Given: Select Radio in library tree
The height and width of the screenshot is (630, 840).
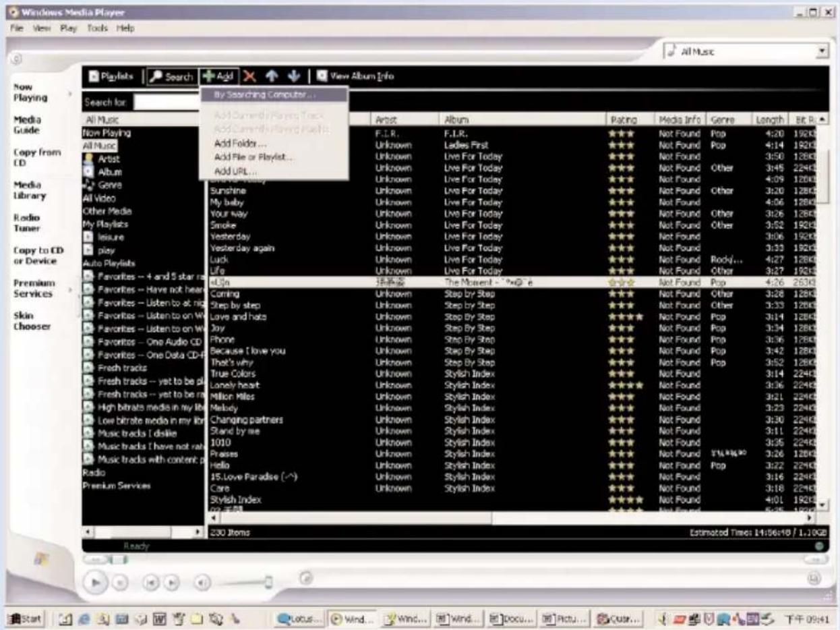Looking at the screenshot, I should coord(94,473).
